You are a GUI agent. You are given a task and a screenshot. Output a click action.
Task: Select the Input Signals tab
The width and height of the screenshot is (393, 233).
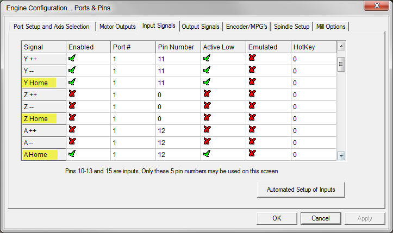point(159,26)
